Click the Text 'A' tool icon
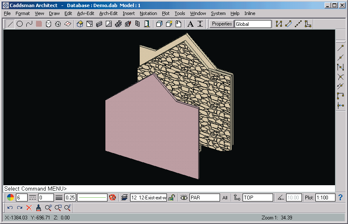Viewport: 348px width, 224px height. 190,24
